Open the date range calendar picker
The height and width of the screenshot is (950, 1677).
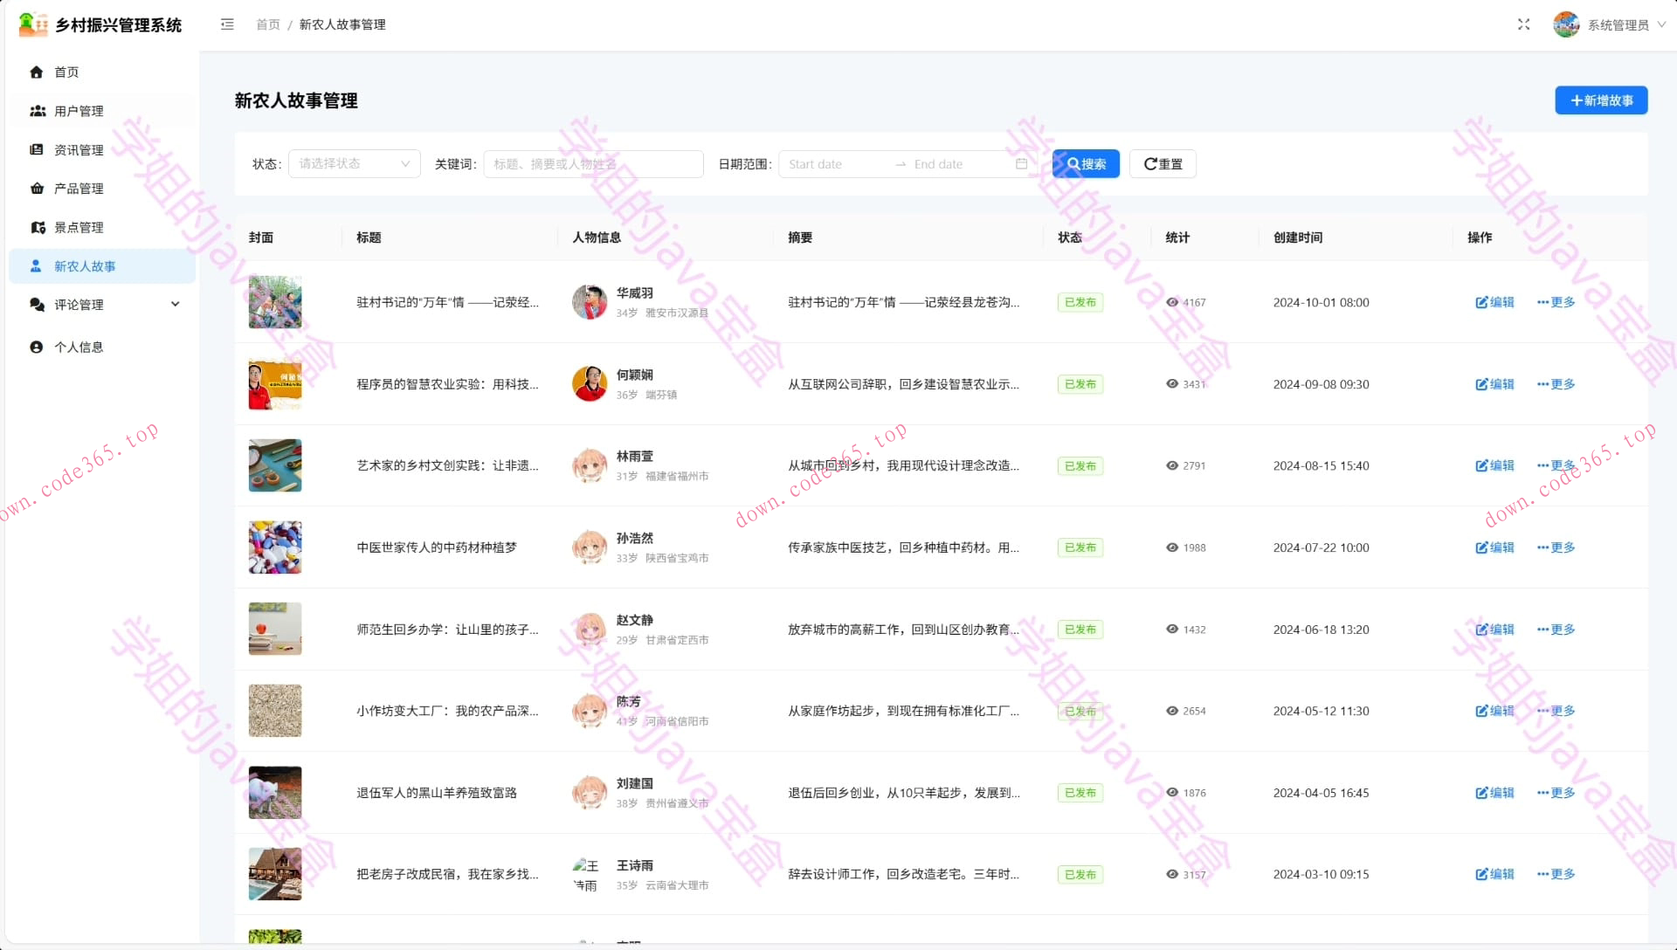tap(1021, 163)
